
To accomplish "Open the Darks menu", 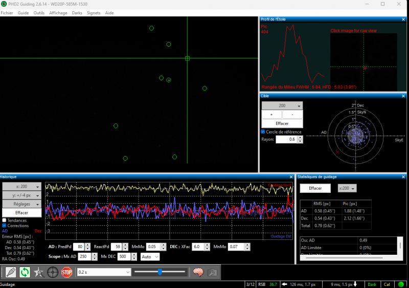I will tap(77, 13).
